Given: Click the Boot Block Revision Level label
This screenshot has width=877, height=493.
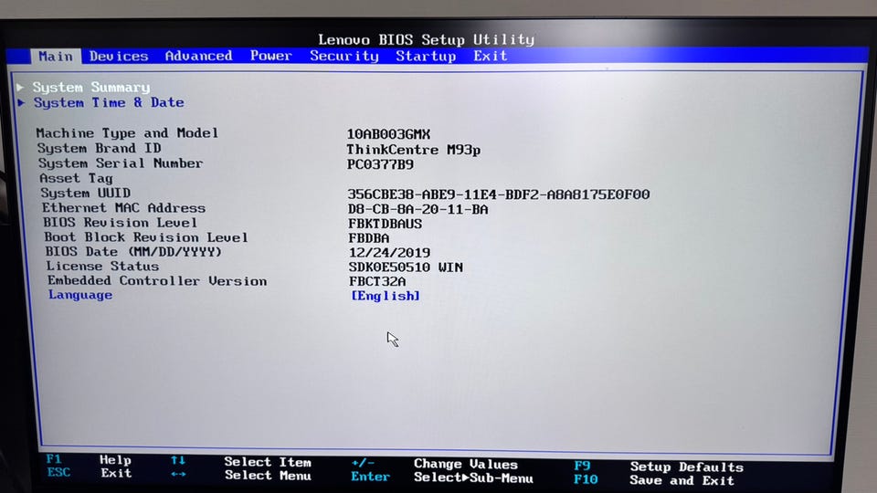Looking at the screenshot, I should [146, 237].
